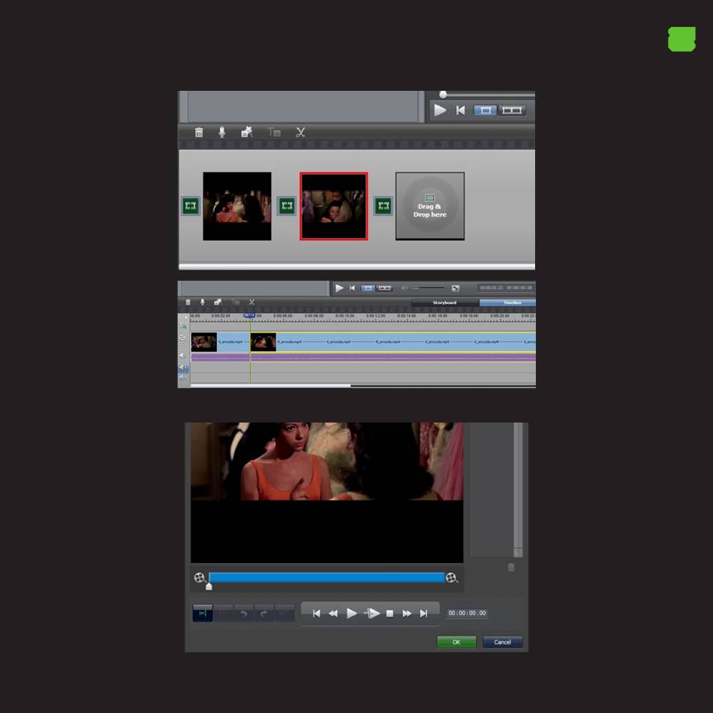The image size is (713, 713).
Task: Play video in trim dialog
Action: pyautogui.click(x=351, y=613)
